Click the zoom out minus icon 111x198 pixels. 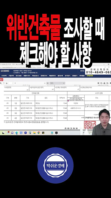(x=45, y=83)
